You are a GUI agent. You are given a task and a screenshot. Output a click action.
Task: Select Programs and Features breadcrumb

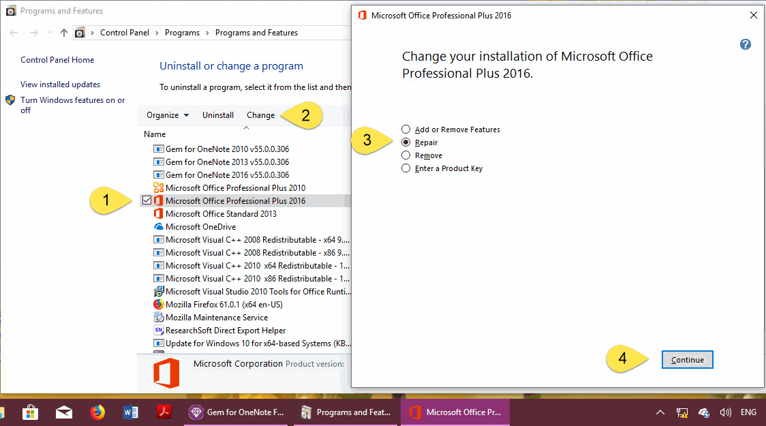(256, 33)
